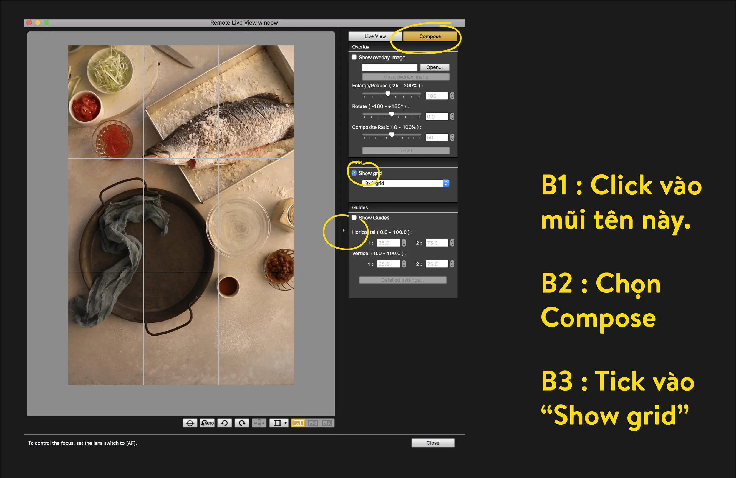Click the live view food photo preview
This screenshot has height=478, width=736.
pyautogui.click(x=181, y=215)
